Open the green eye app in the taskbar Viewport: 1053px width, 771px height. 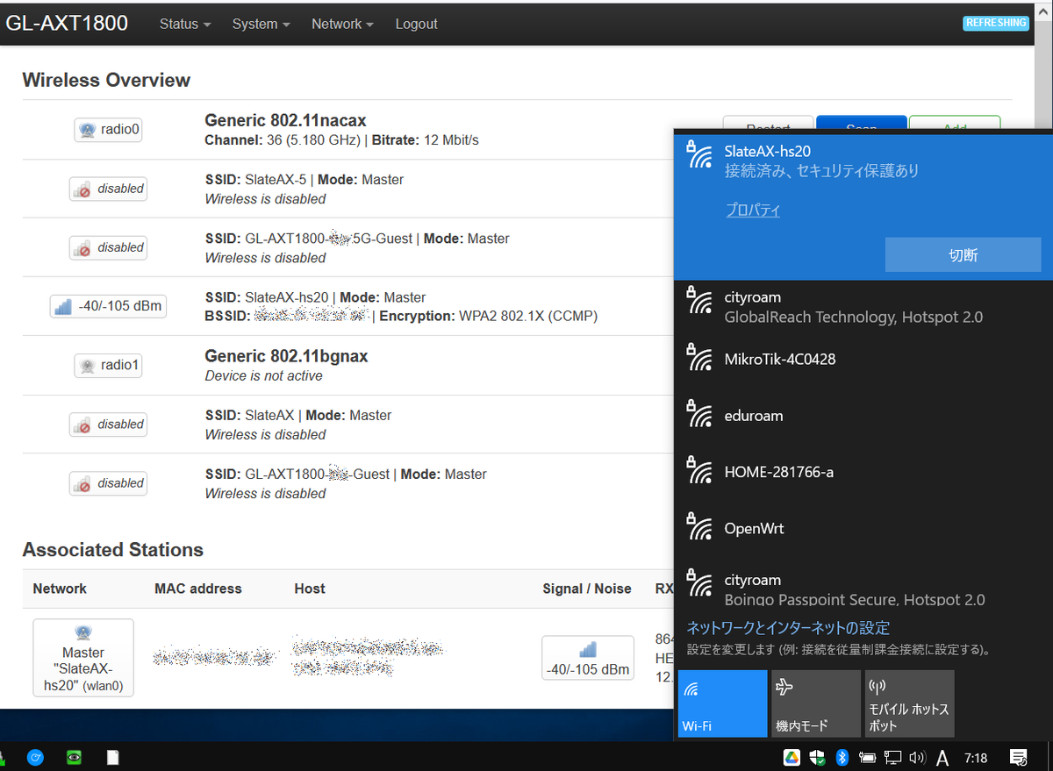(x=74, y=757)
